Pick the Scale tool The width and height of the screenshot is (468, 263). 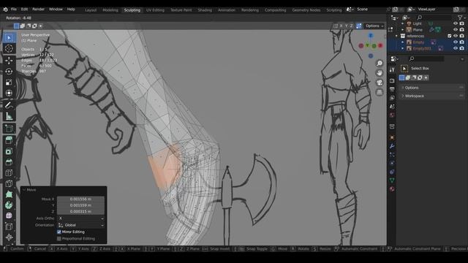(9, 82)
